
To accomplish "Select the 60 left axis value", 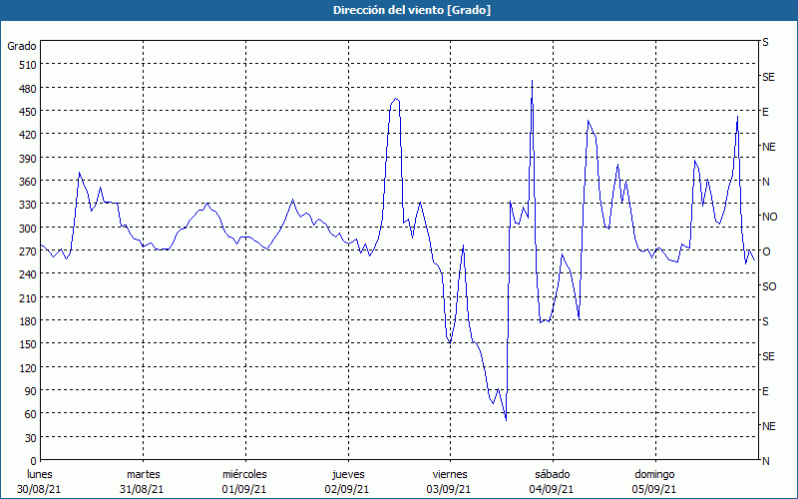I will click(31, 414).
